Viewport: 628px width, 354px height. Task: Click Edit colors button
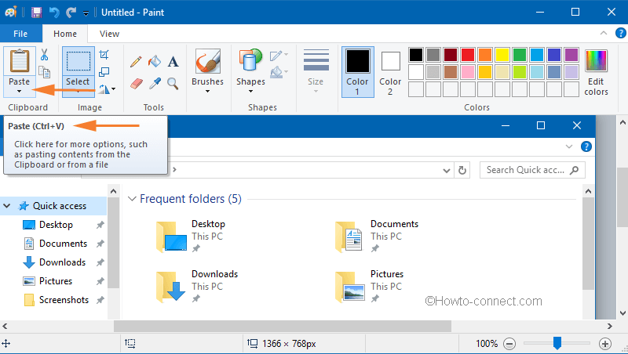pos(596,72)
